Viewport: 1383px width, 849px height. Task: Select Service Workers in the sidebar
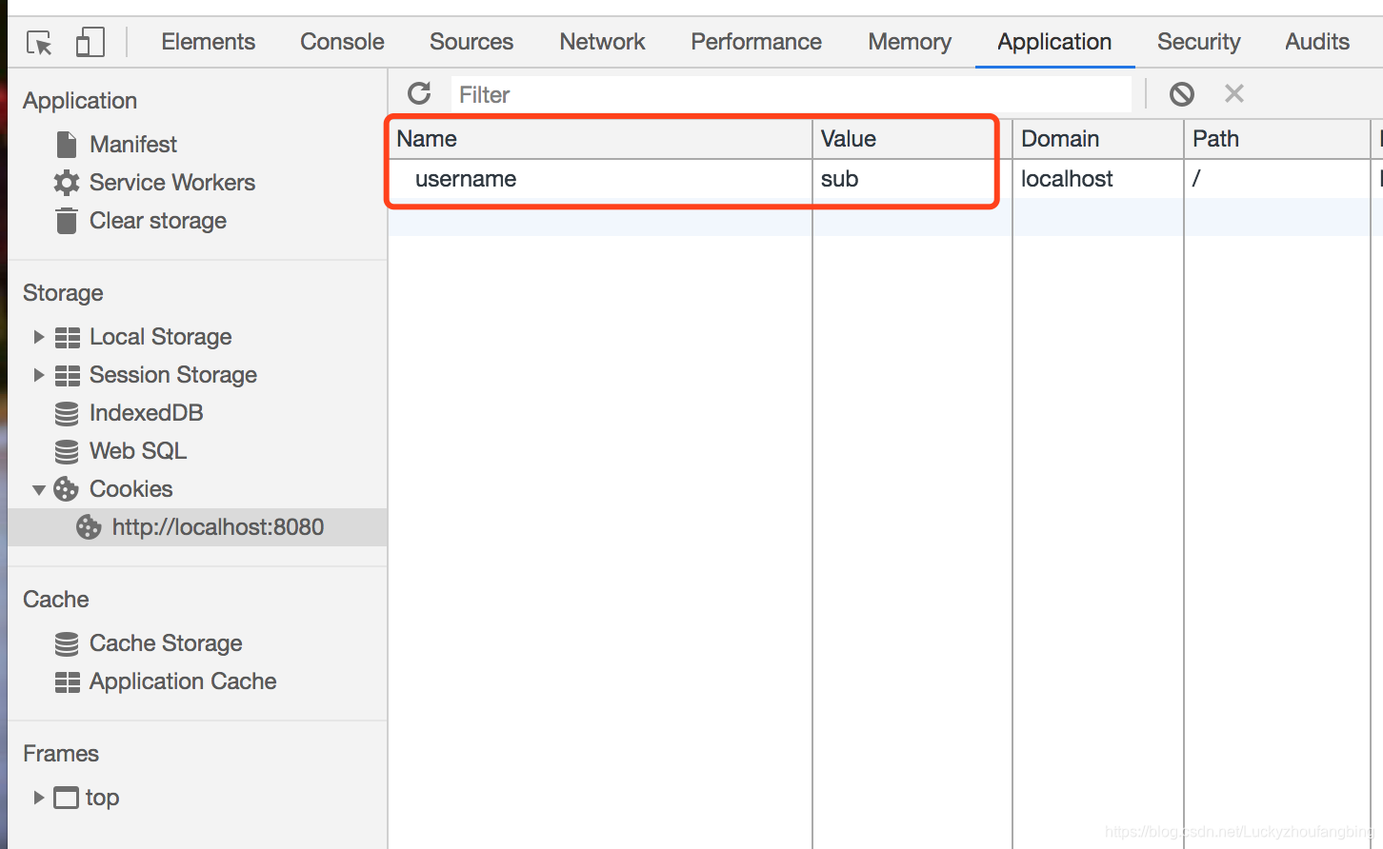tap(172, 183)
